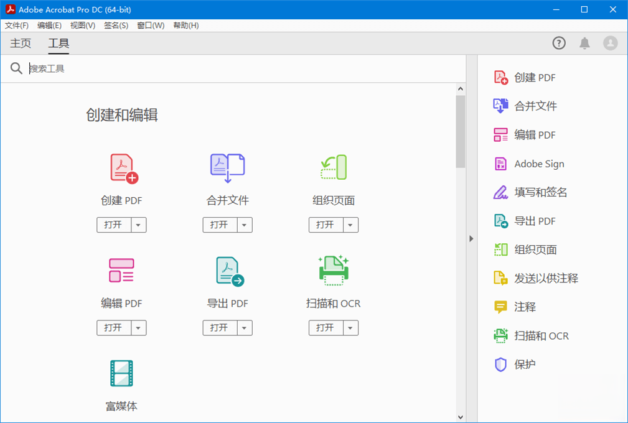Open 注释 comment bubble icon in sidebar

500,307
